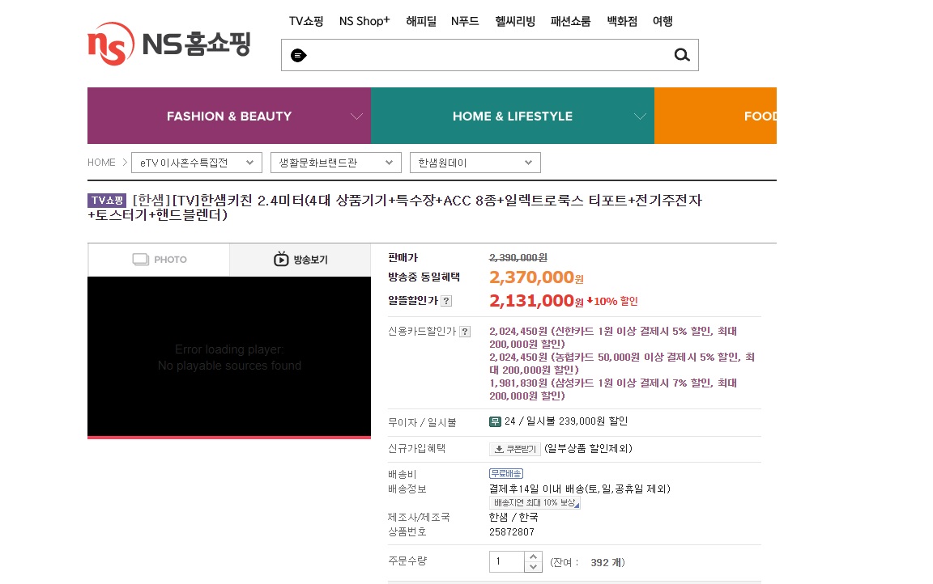Increase order quantity with up arrow

coord(533,556)
